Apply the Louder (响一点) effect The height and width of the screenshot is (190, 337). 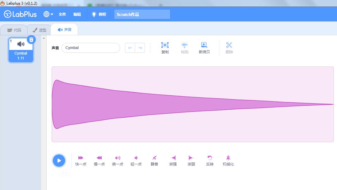[x=118, y=158]
